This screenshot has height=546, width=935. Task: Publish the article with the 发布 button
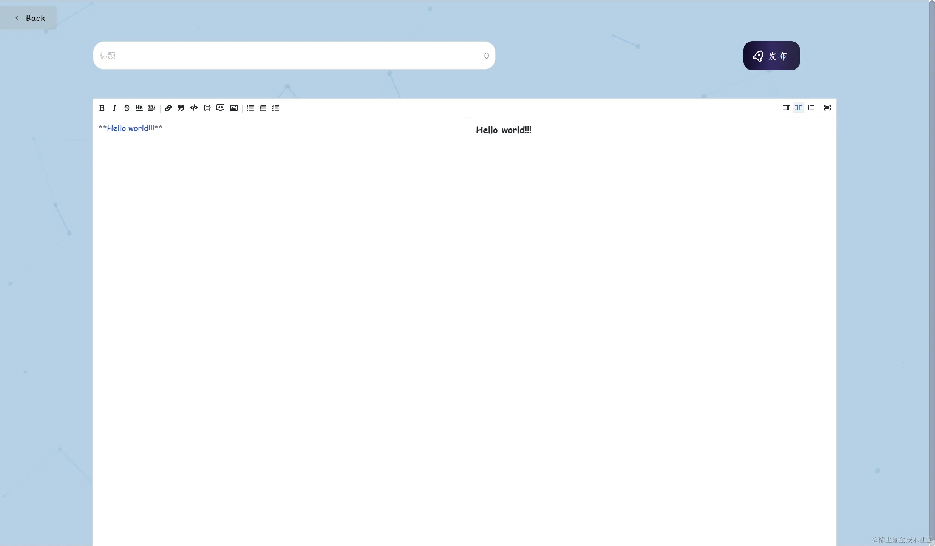(772, 56)
